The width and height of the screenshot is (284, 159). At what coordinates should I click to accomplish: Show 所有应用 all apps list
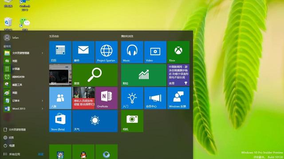(12, 154)
